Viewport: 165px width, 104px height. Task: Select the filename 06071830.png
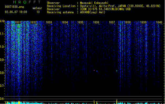coord(14,7)
